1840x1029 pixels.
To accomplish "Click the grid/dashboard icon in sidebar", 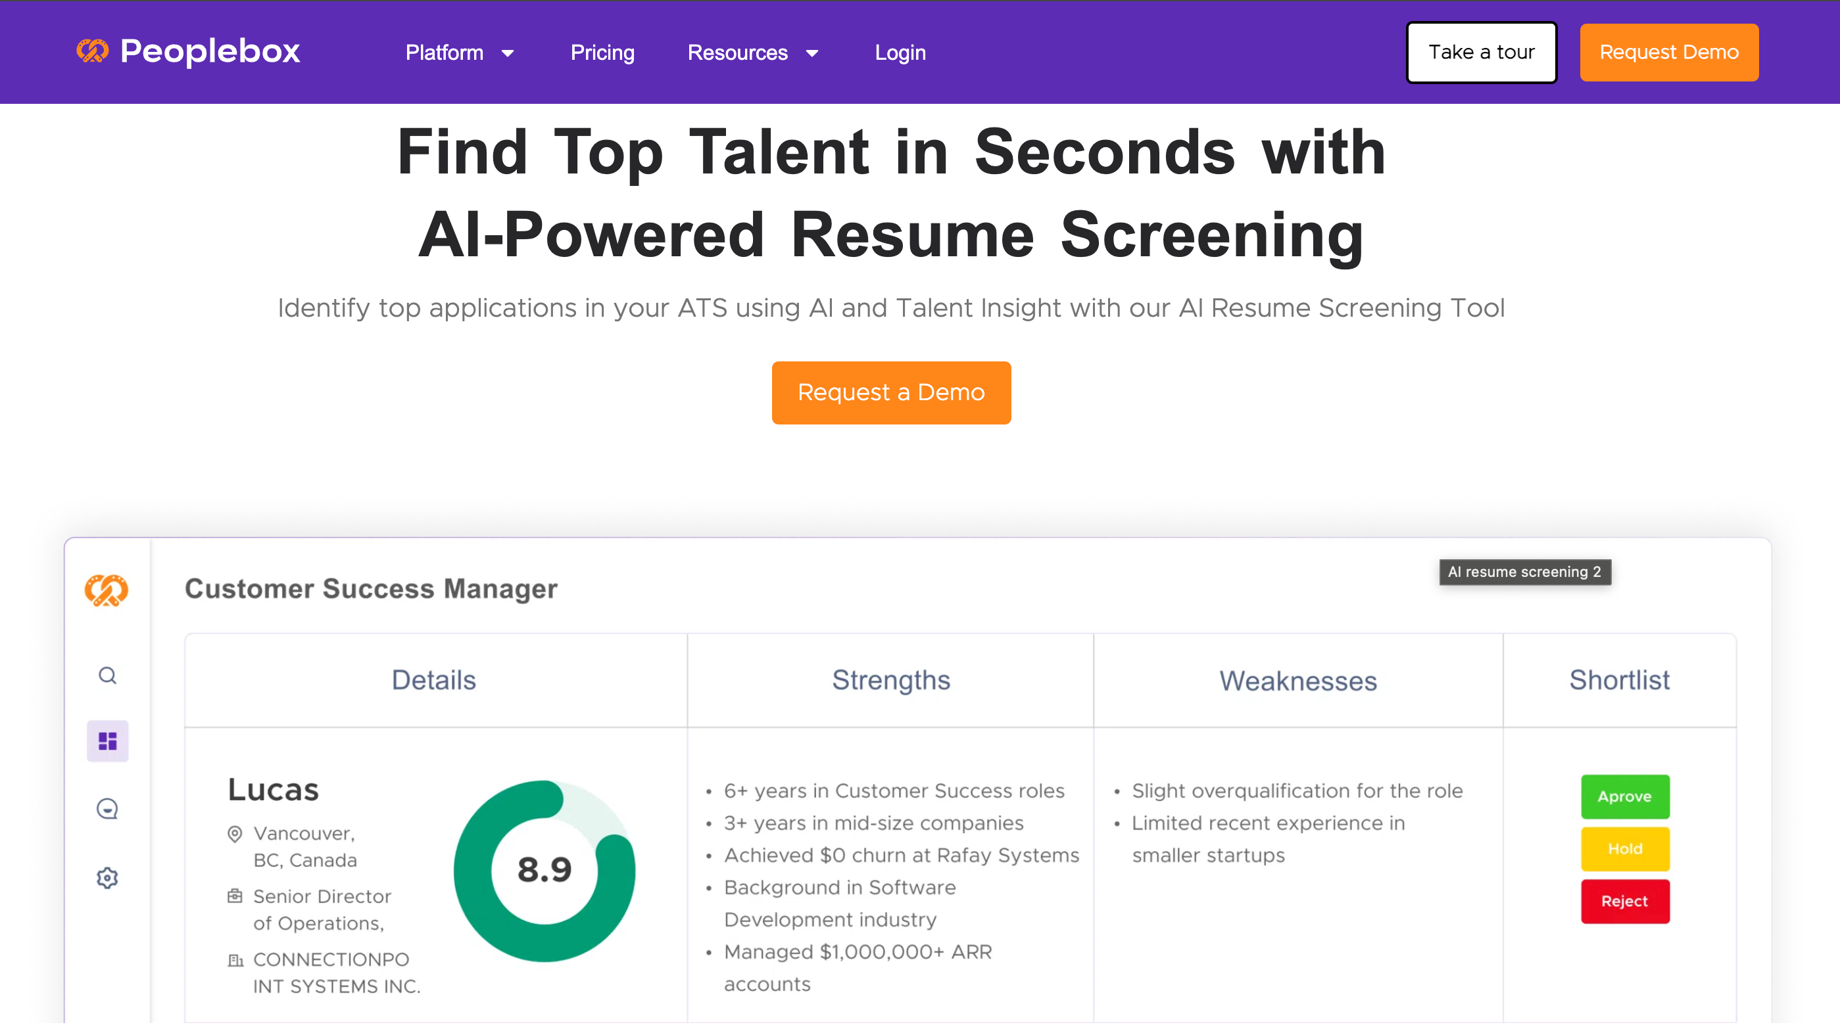I will click(107, 741).
